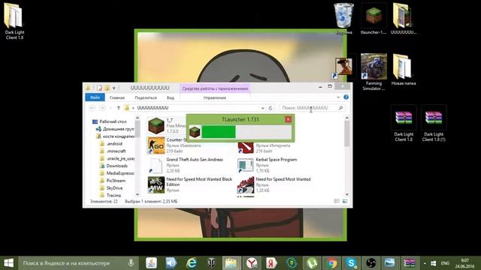Select the MediaEspresso folder in the tree

click(x=117, y=173)
